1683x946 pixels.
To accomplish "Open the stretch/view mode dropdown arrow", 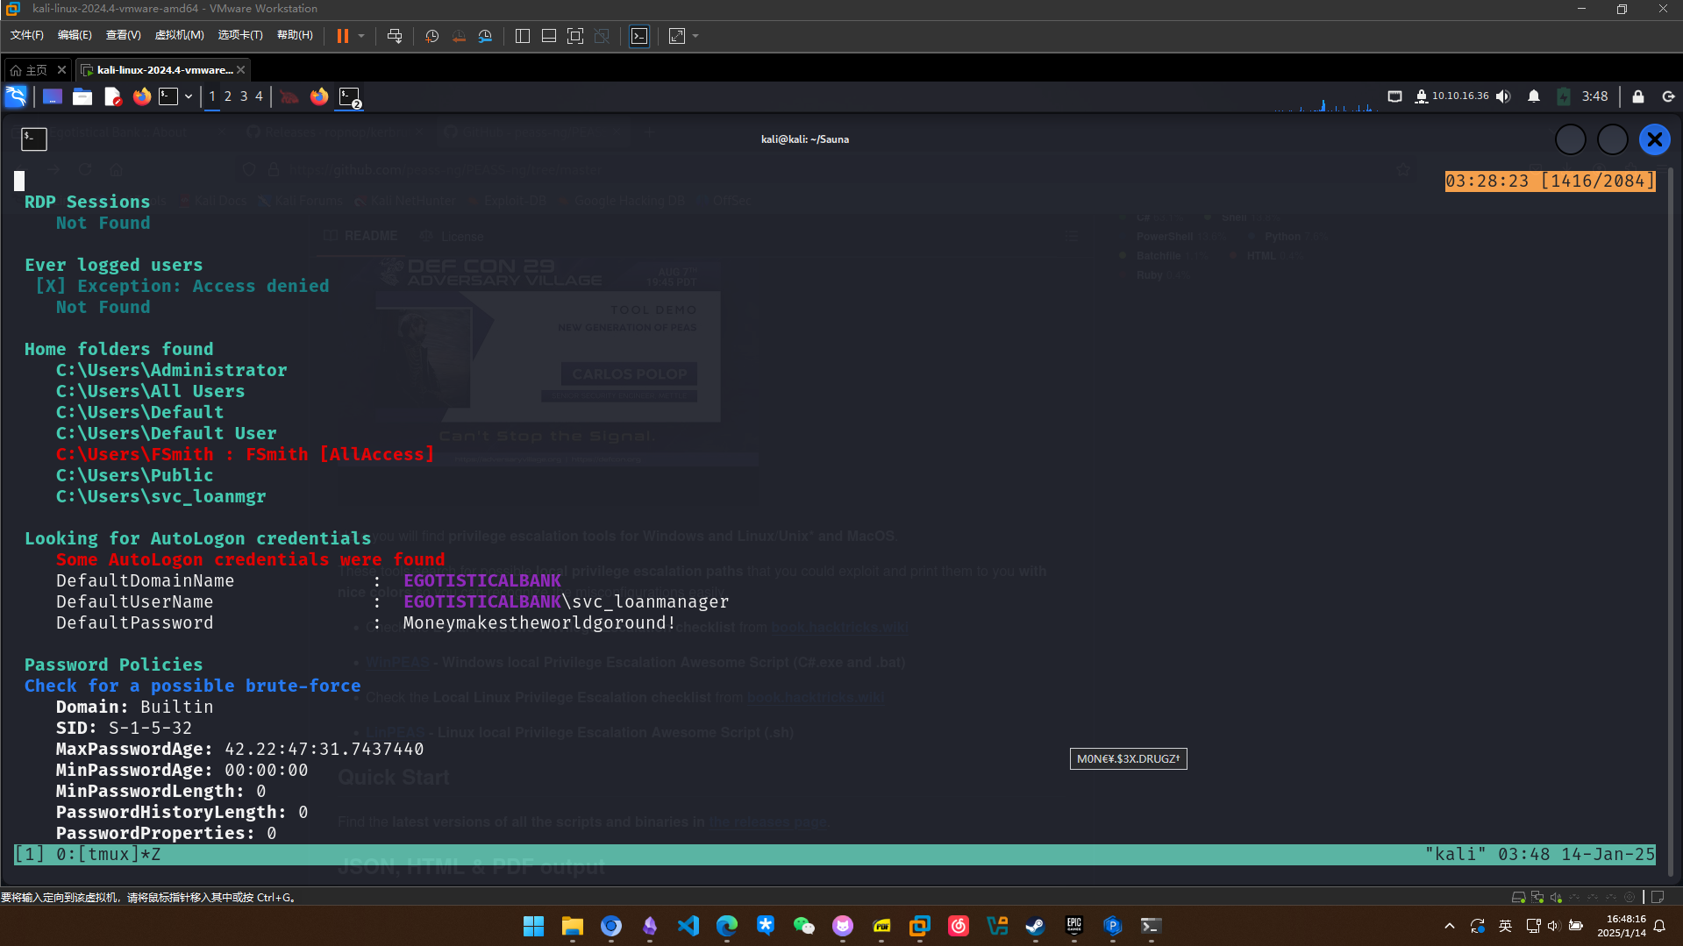I will [x=695, y=36].
